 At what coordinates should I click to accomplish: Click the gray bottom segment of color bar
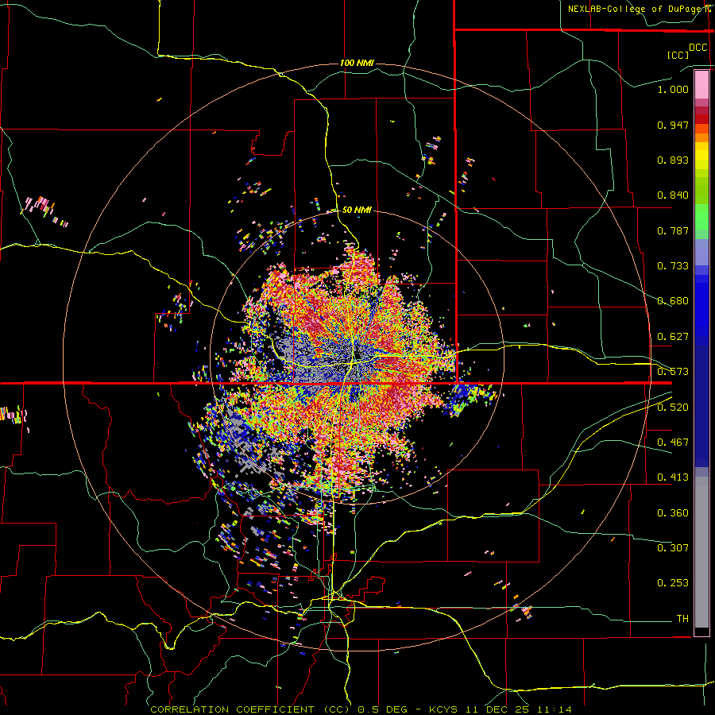click(701, 552)
